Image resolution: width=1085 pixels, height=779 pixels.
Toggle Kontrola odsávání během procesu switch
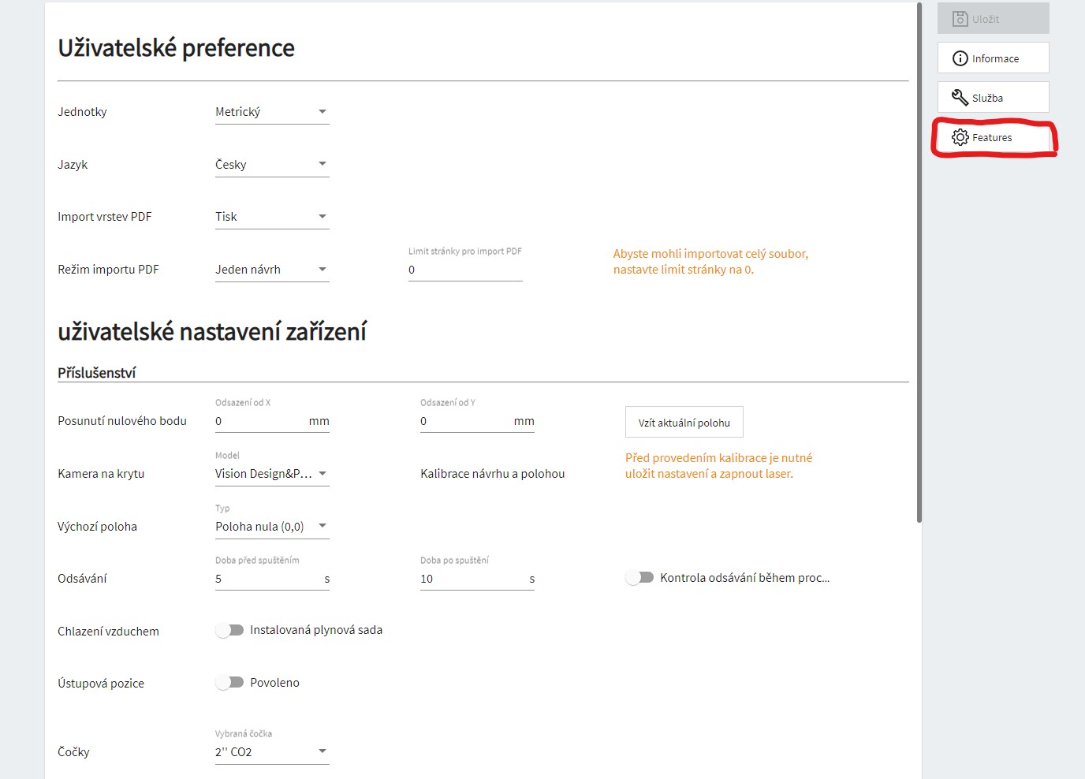pyautogui.click(x=639, y=578)
